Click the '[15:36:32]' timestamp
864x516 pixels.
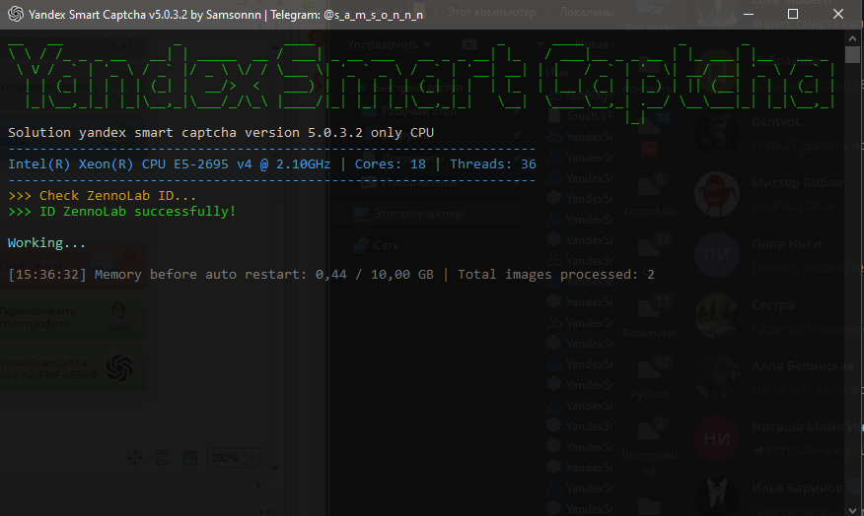tap(47, 275)
